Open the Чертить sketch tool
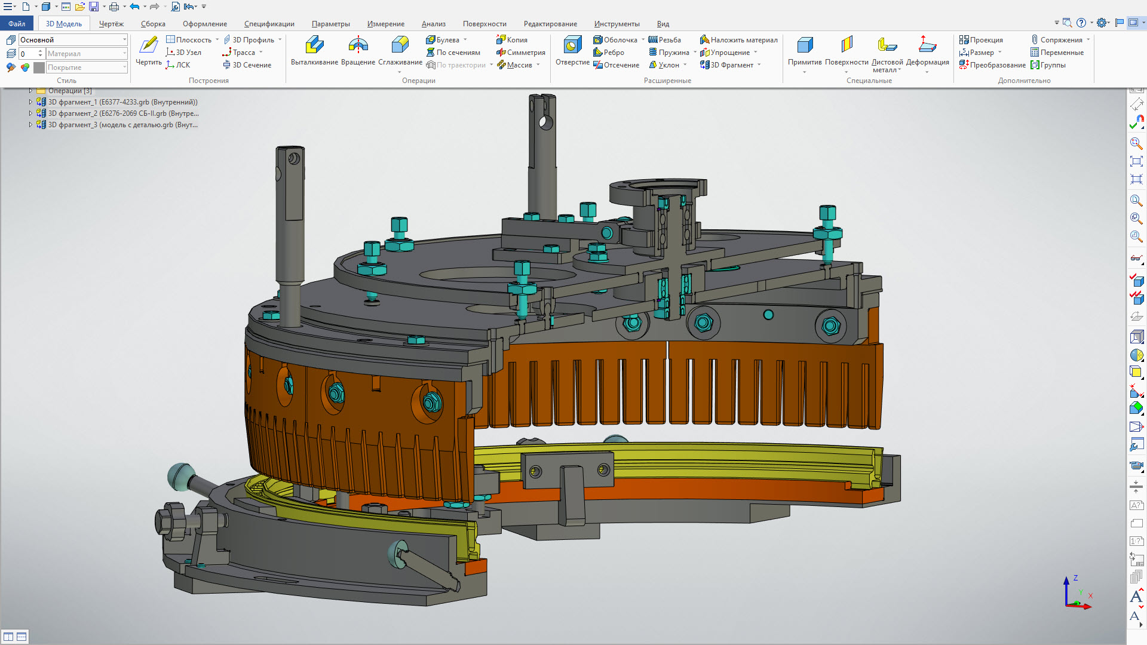The image size is (1147, 645). point(148,50)
